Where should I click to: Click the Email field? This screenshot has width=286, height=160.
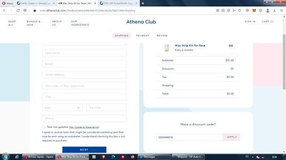click(x=84, y=64)
